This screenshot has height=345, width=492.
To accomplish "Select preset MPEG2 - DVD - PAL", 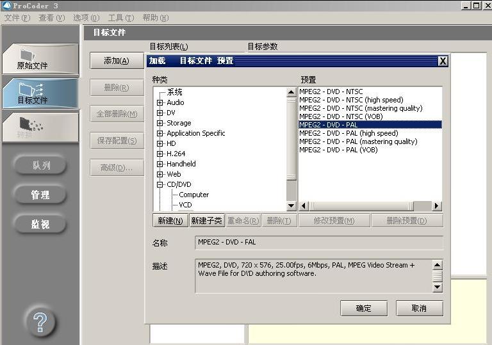I will pyautogui.click(x=370, y=125).
